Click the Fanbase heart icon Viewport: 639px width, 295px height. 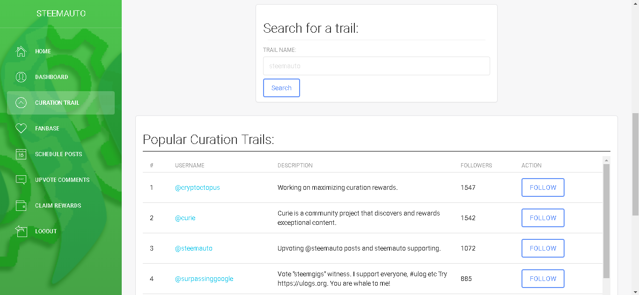pyautogui.click(x=21, y=129)
